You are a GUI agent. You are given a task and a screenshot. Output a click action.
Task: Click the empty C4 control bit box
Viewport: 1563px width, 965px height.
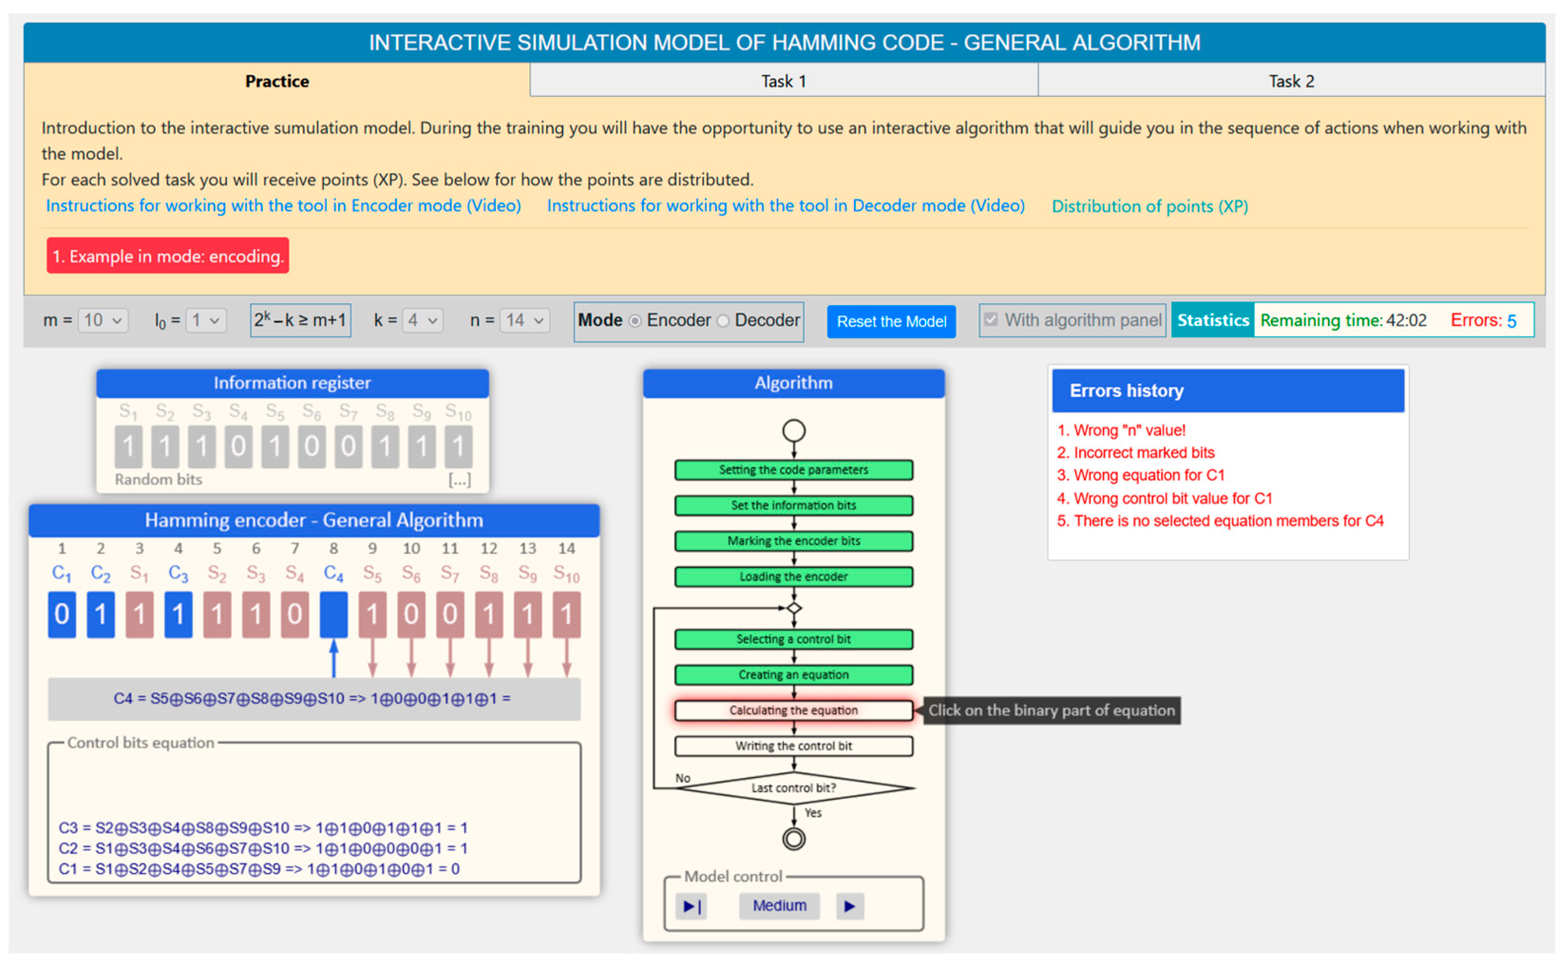[333, 615]
